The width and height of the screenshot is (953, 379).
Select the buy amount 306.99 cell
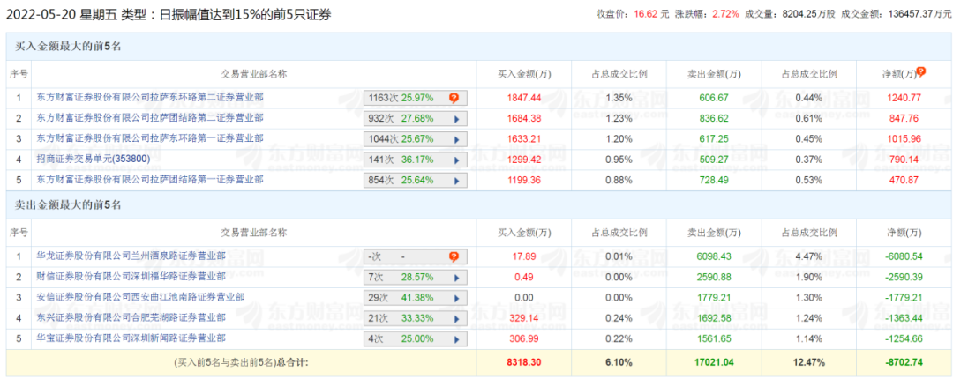(x=523, y=339)
